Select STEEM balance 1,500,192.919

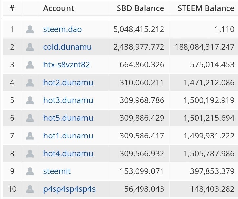209,100
